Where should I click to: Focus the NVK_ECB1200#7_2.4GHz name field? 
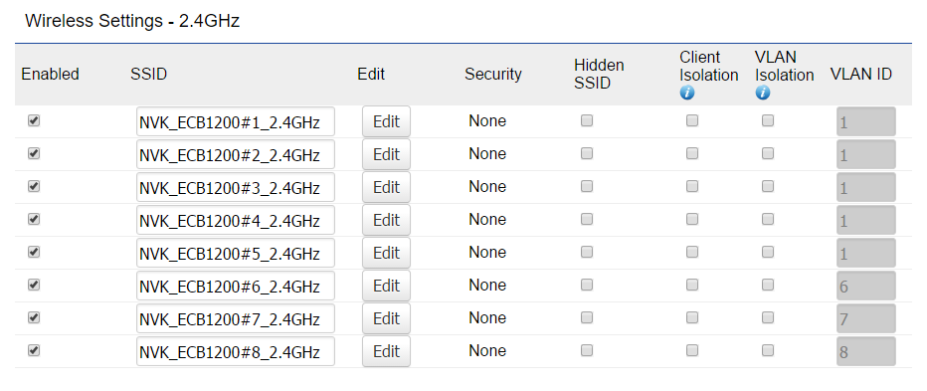click(x=236, y=318)
